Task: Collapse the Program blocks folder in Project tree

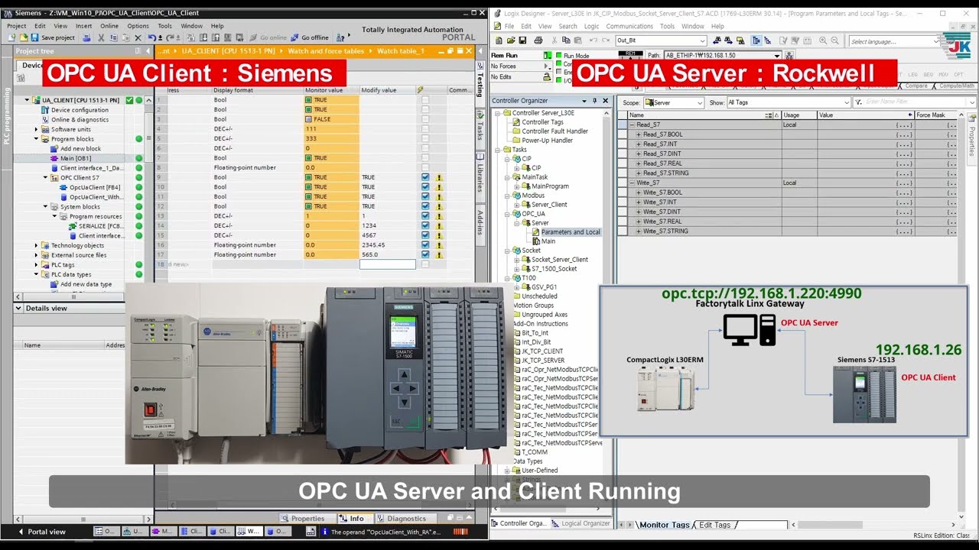Action: (x=36, y=139)
